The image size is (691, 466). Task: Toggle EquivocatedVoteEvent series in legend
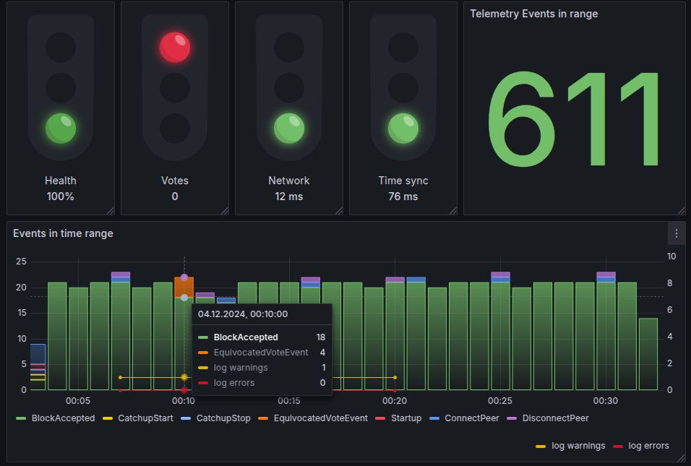point(313,418)
